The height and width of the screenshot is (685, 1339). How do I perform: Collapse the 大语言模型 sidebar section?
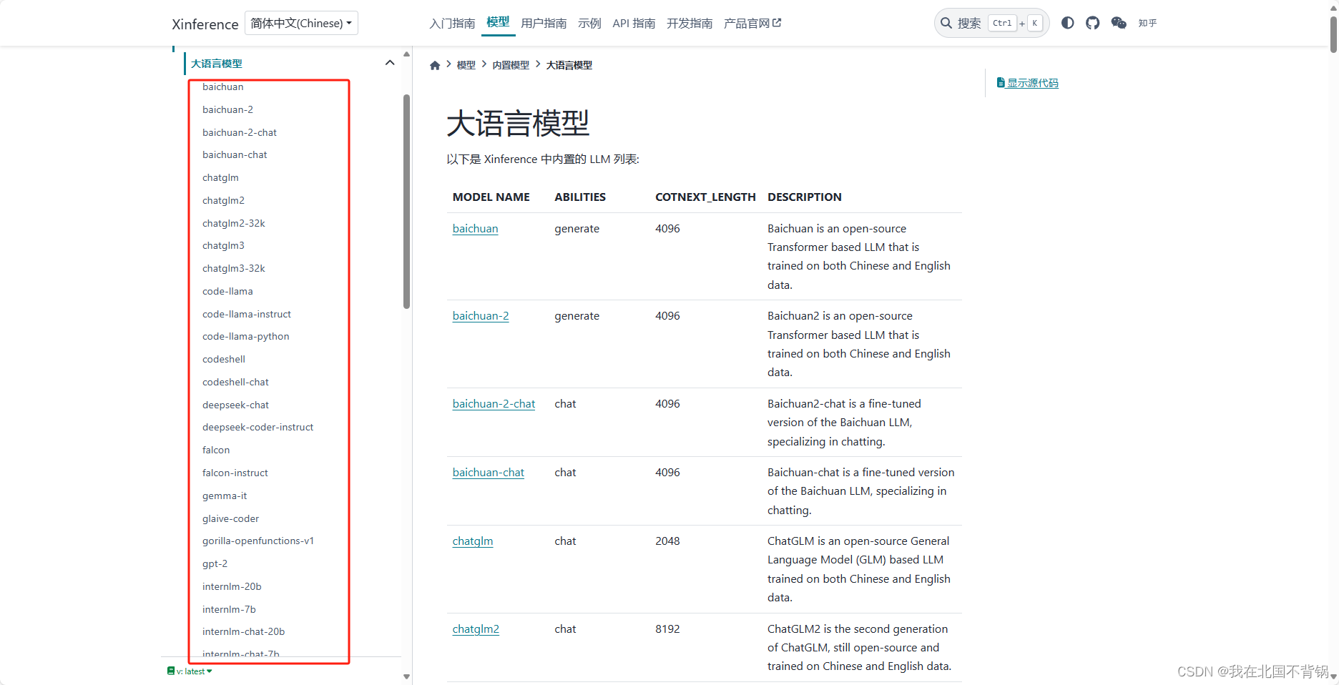(x=390, y=63)
